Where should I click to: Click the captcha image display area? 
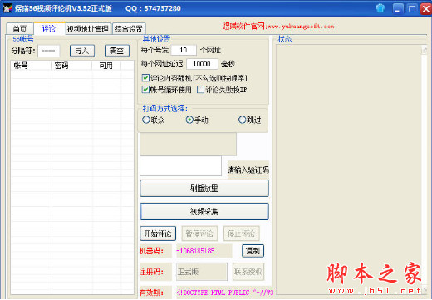188,144
